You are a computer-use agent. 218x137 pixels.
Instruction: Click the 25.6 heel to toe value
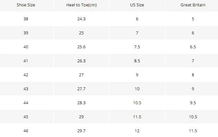[x=81, y=47]
